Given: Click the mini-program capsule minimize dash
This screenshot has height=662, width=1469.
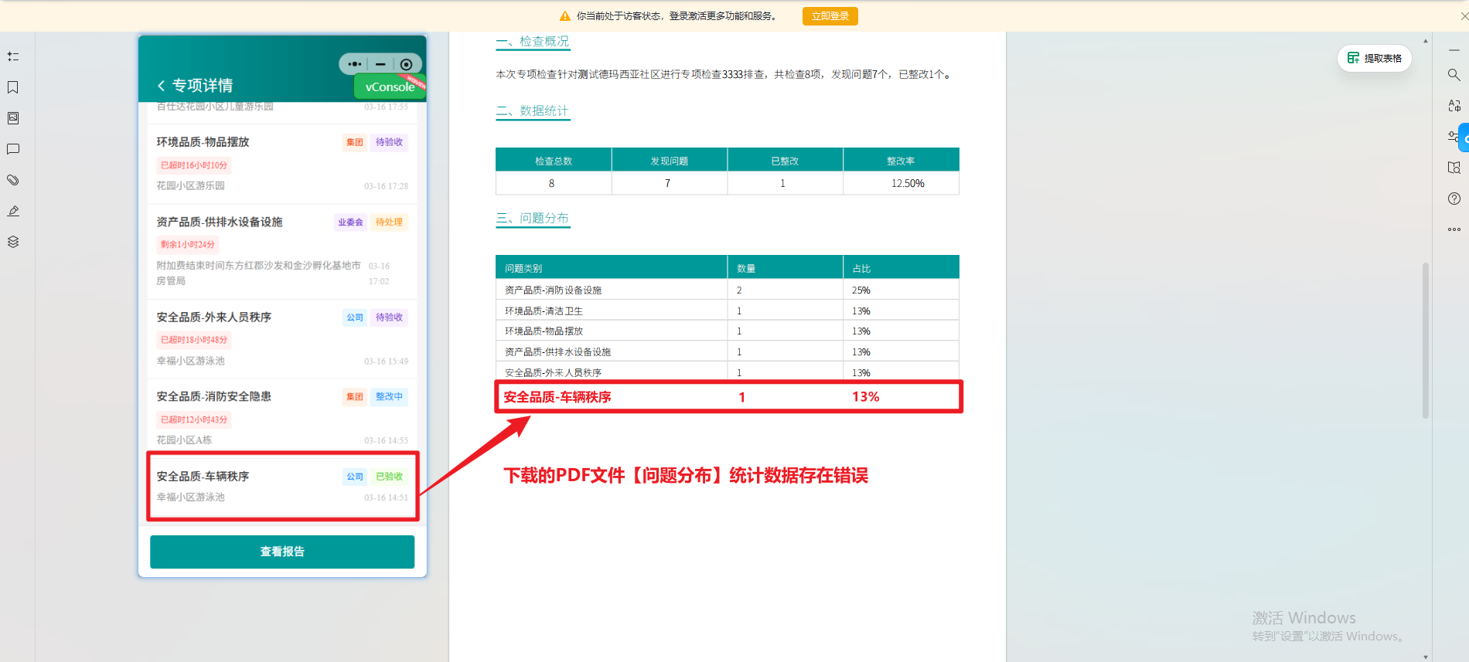Looking at the screenshot, I should (380, 64).
